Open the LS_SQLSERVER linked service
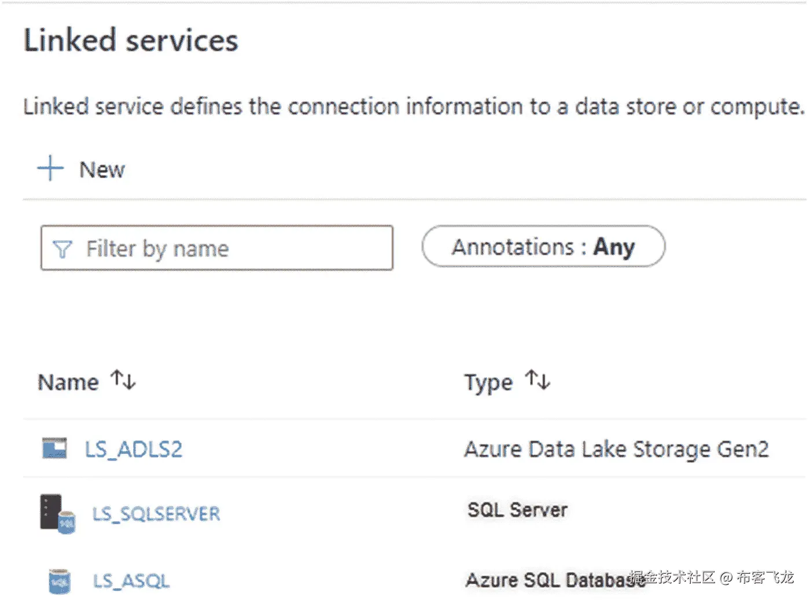 point(156,514)
